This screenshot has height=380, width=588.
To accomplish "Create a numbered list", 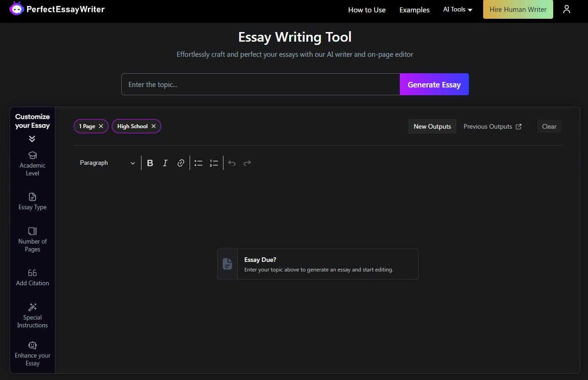I will click(x=214, y=163).
